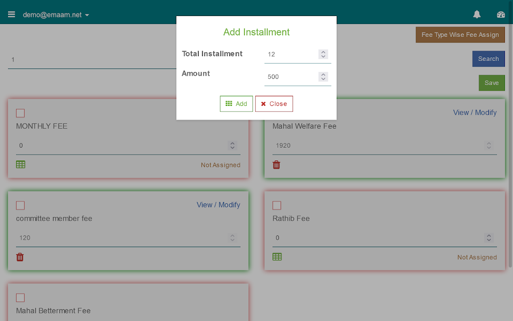The image size is (513, 321).
Task: Open View / Modify for Mahal Welfare Fee
Action: (x=475, y=113)
